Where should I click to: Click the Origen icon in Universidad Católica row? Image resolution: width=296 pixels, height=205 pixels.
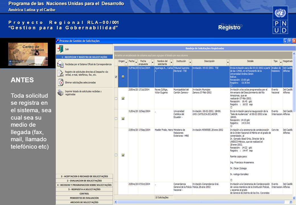click(123, 118)
